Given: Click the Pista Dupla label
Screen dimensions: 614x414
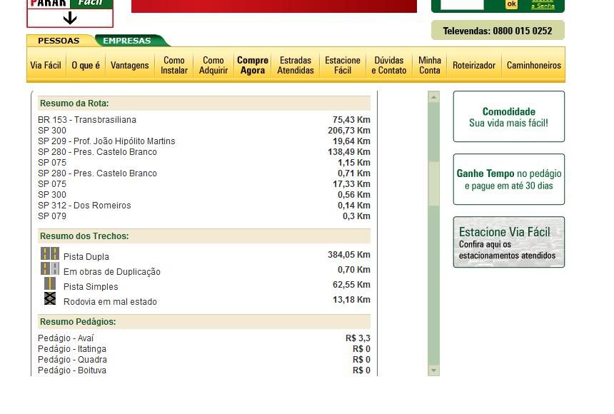Looking at the screenshot, I should pyautogui.click(x=86, y=257).
